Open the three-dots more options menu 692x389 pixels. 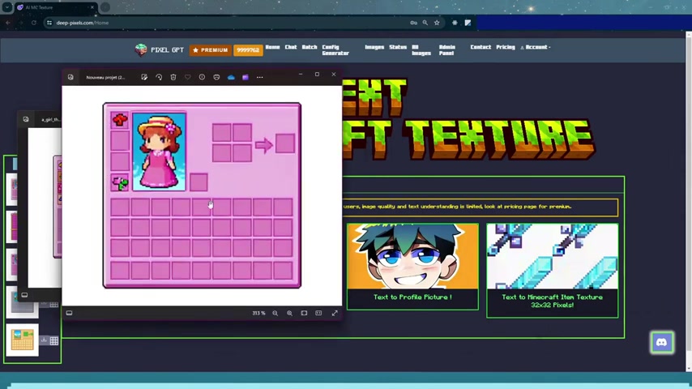coord(259,77)
